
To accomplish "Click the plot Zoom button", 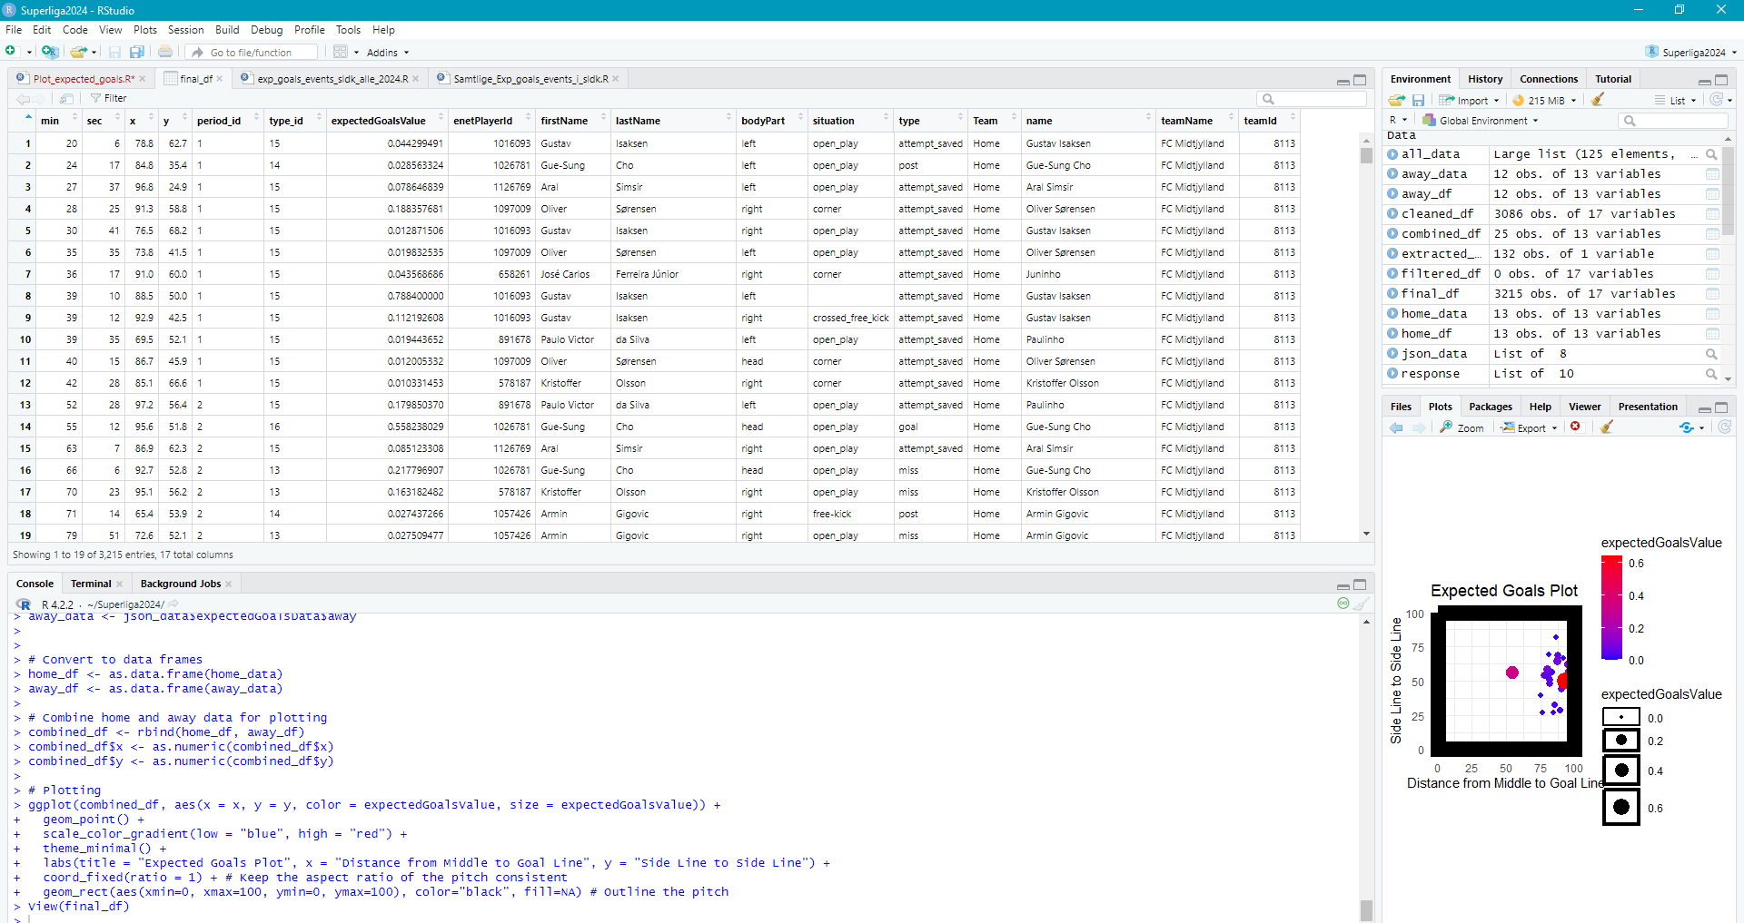I will pos(1462,427).
